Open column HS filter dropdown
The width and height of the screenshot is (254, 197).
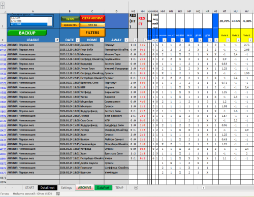click(216, 40)
